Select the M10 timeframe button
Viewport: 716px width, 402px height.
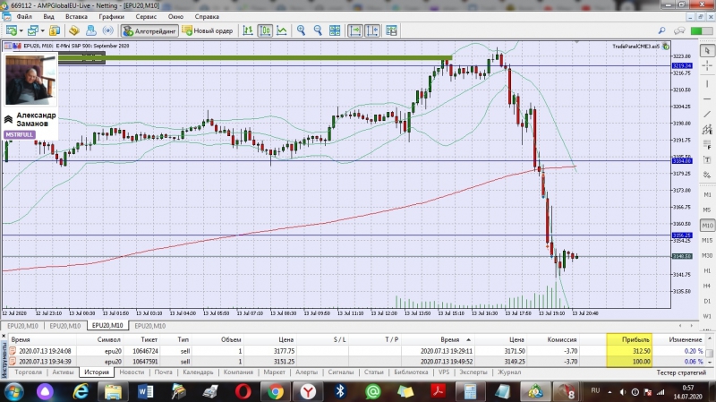[x=707, y=226]
